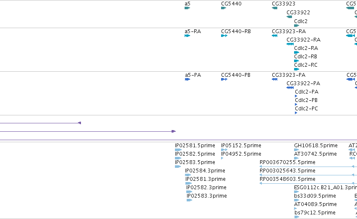Click the IP02581.5prime EST label
This screenshot has height=219, width=357.
click(x=195, y=146)
